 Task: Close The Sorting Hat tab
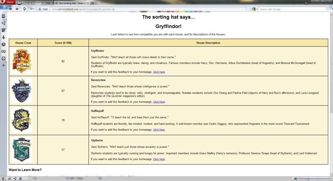pos(88,3)
